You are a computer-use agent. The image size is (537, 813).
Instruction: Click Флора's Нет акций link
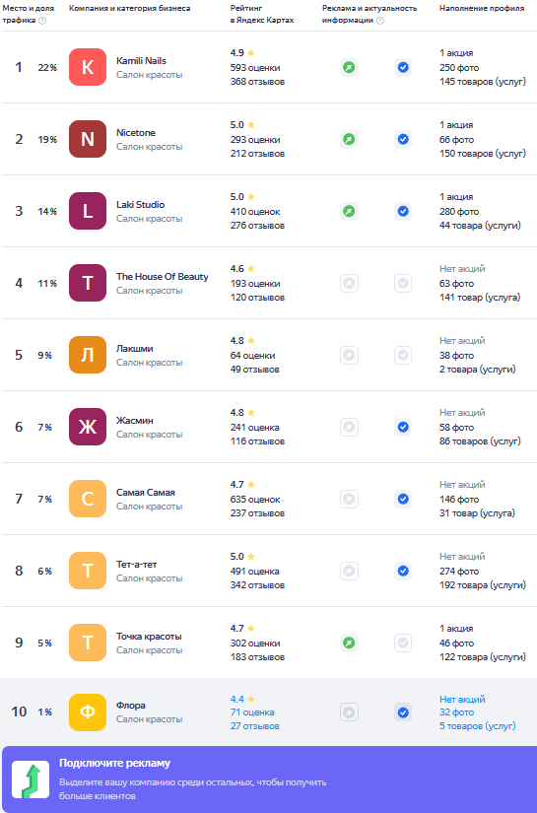point(462,699)
